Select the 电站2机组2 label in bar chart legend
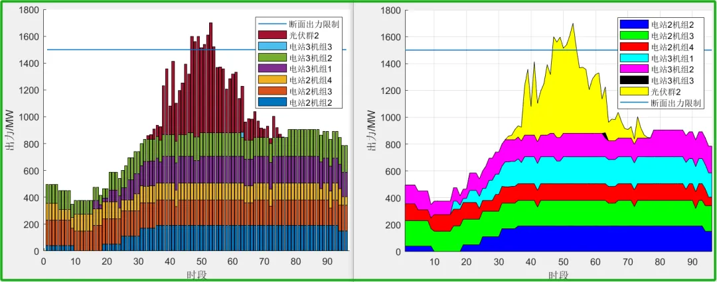This screenshot has height=282, width=717. point(309,103)
